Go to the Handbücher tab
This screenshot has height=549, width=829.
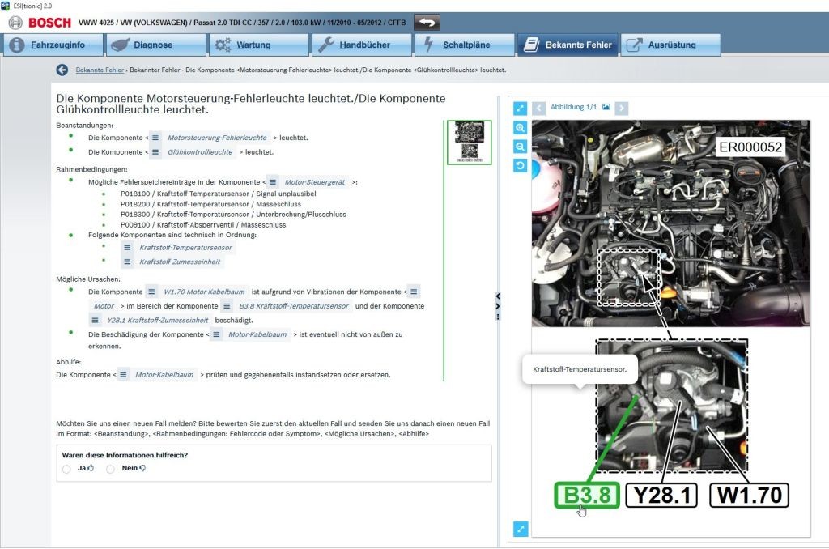point(362,45)
